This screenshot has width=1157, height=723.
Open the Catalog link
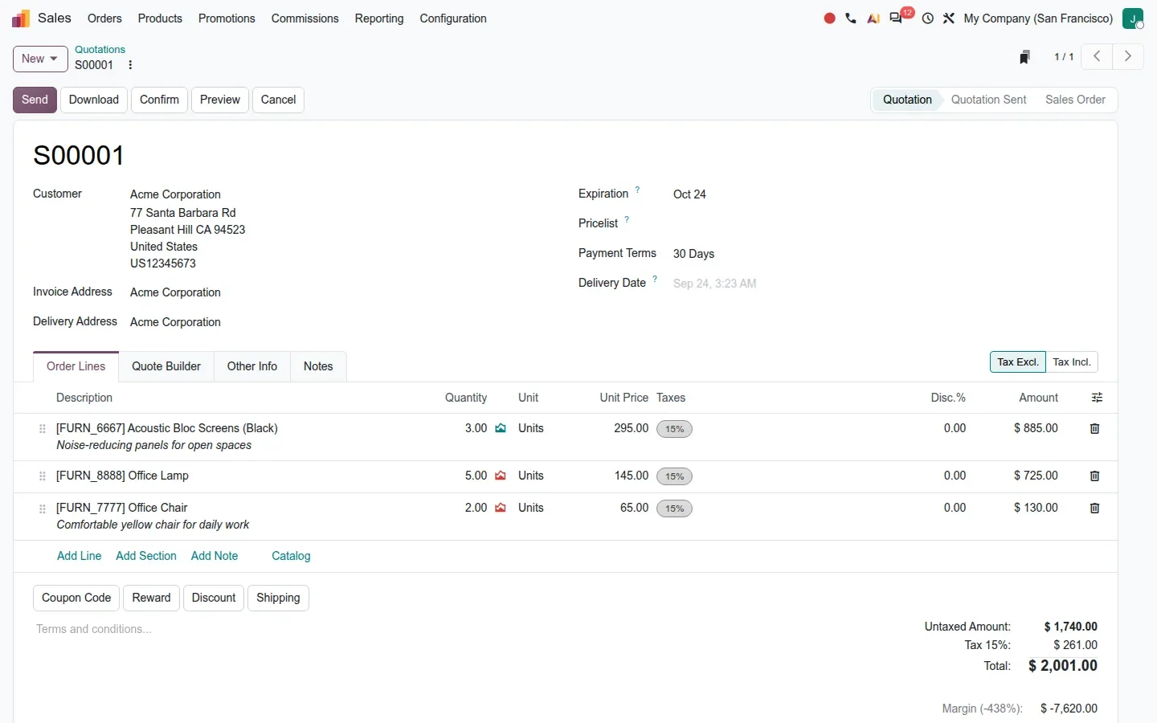[x=291, y=556]
